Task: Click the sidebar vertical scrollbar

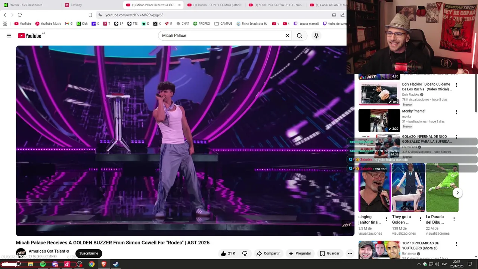Action: coord(476,93)
